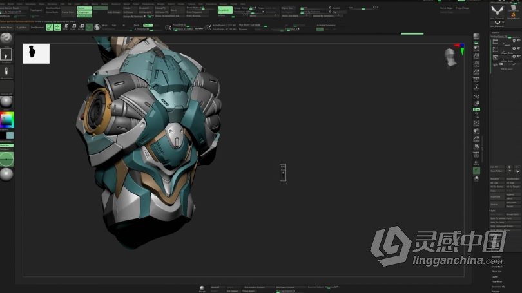Expand the NanoMesh section
522x293 pixels.
click(x=497, y=267)
